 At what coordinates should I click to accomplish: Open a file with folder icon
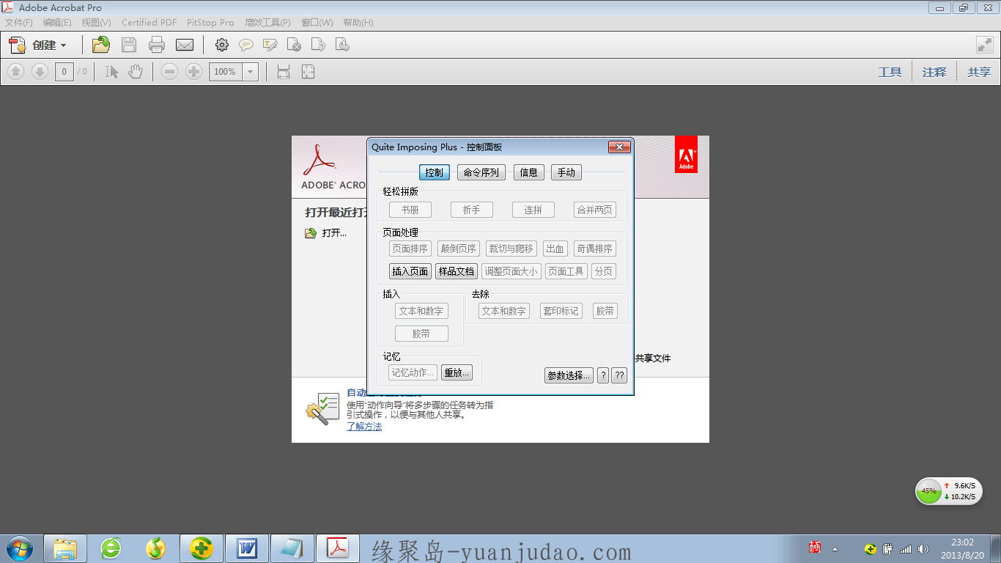[101, 45]
